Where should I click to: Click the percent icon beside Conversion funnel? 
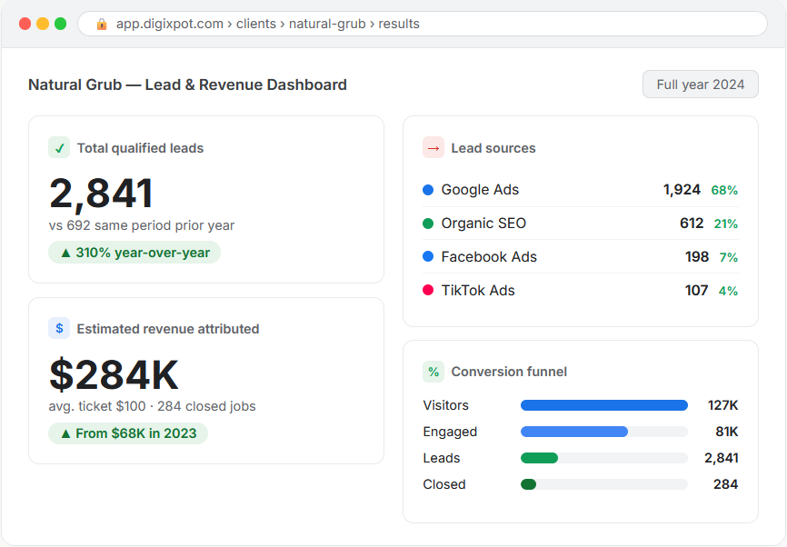point(433,372)
